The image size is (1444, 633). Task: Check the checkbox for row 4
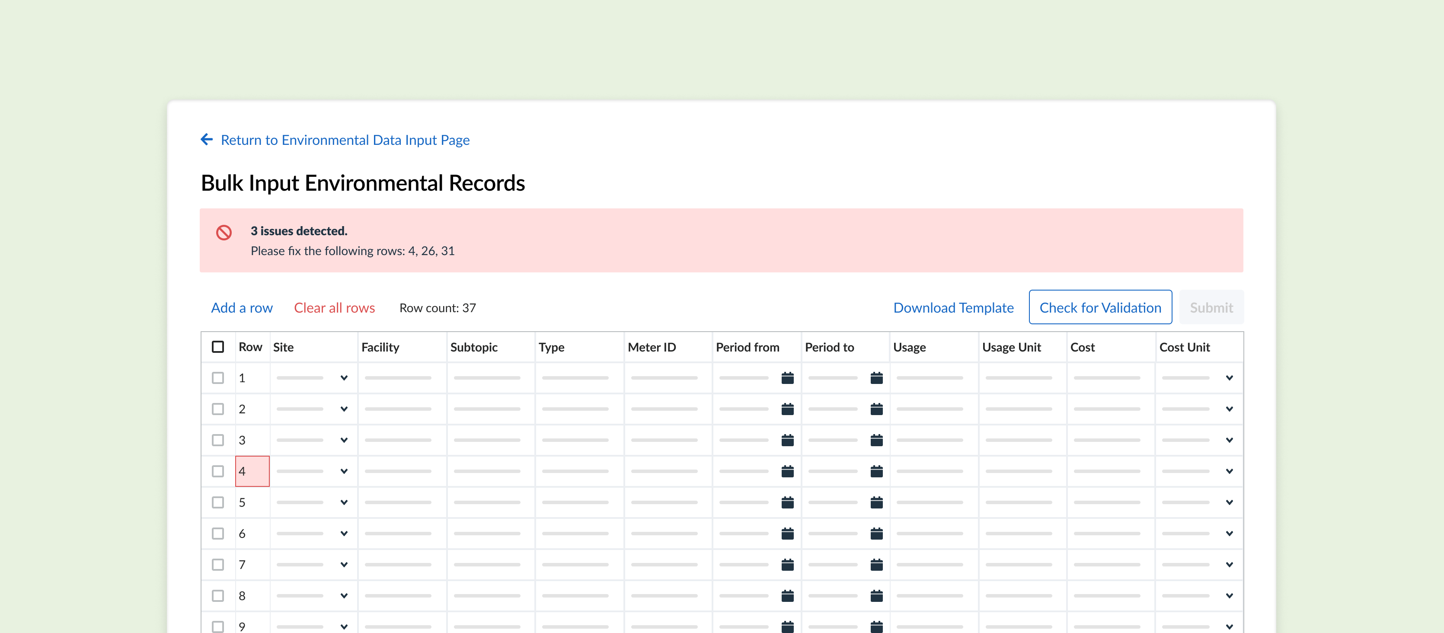tap(218, 471)
